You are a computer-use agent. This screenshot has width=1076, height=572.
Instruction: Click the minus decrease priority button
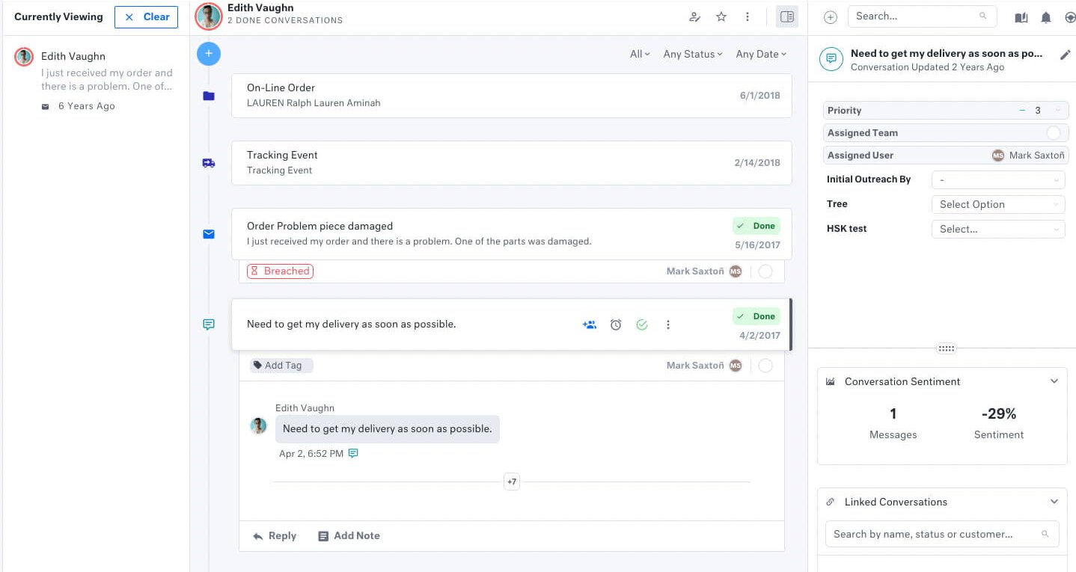coord(1022,111)
